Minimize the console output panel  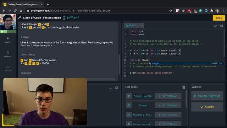110,88
